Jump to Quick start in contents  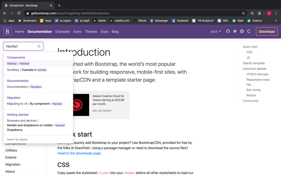point(250,47)
